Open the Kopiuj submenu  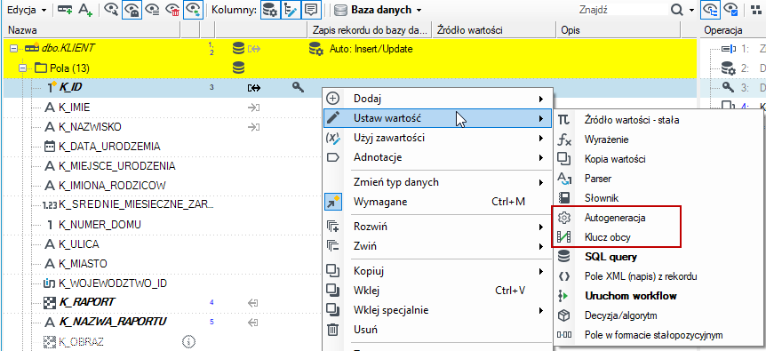point(436,271)
